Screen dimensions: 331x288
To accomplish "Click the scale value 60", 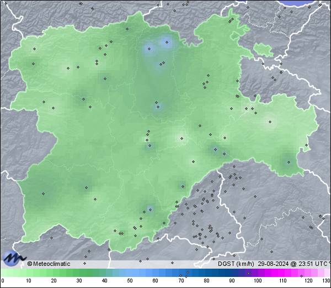I will click(156, 281).
